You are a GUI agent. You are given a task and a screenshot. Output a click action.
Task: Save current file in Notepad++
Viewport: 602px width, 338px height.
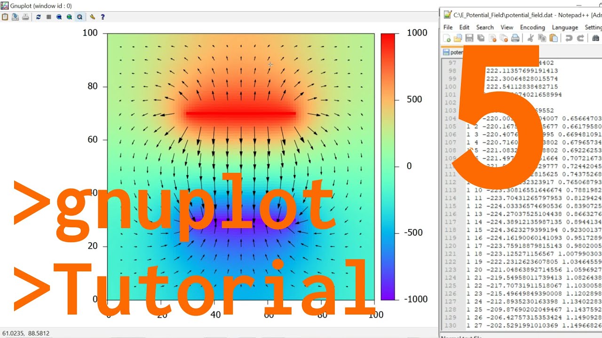coord(469,38)
